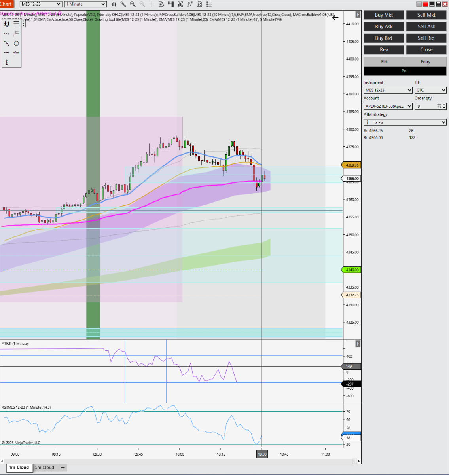Click the Sell Ask button
Screen dimensions: 449x475
(x=426, y=27)
